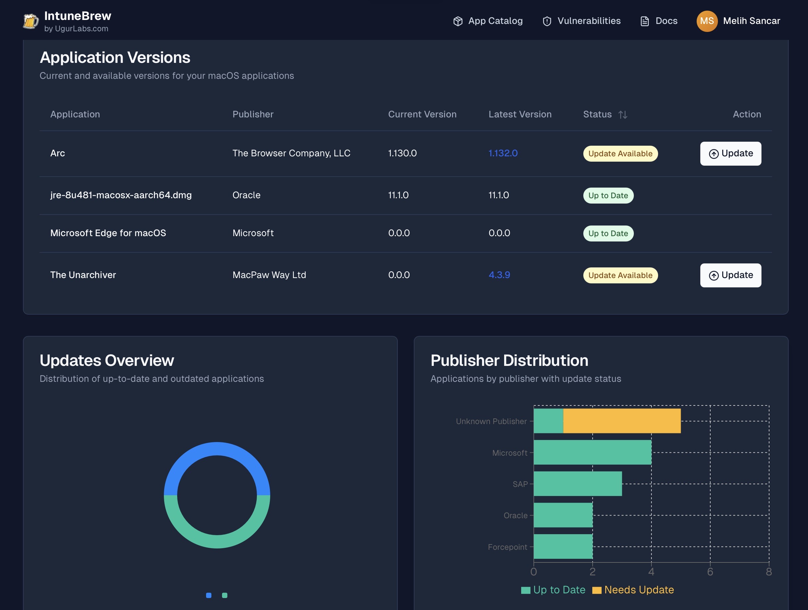
Task: Click Unknown Publisher's yellow Needs Update bar
Action: point(622,421)
